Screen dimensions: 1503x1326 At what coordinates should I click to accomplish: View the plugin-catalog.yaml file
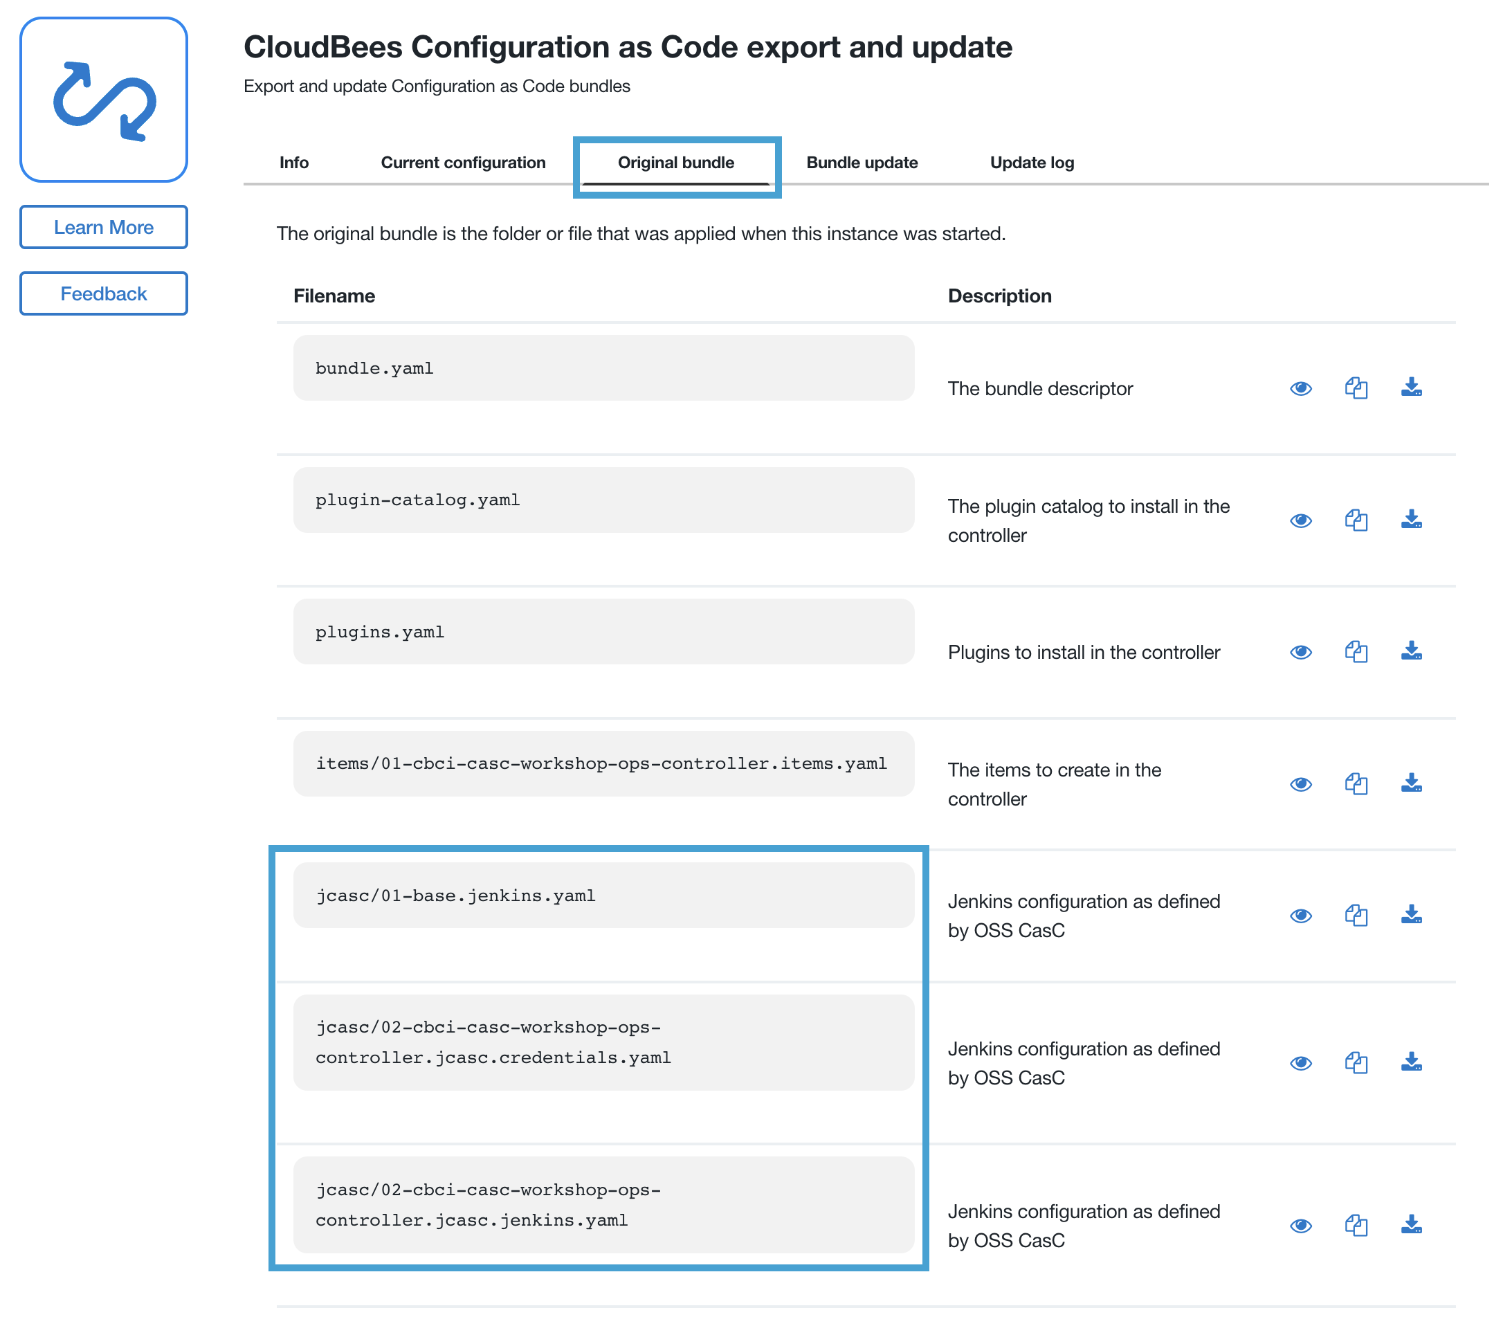pyautogui.click(x=1300, y=520)
